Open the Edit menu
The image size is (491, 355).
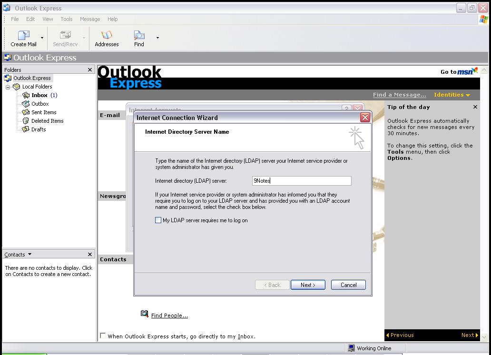(30, 19)
